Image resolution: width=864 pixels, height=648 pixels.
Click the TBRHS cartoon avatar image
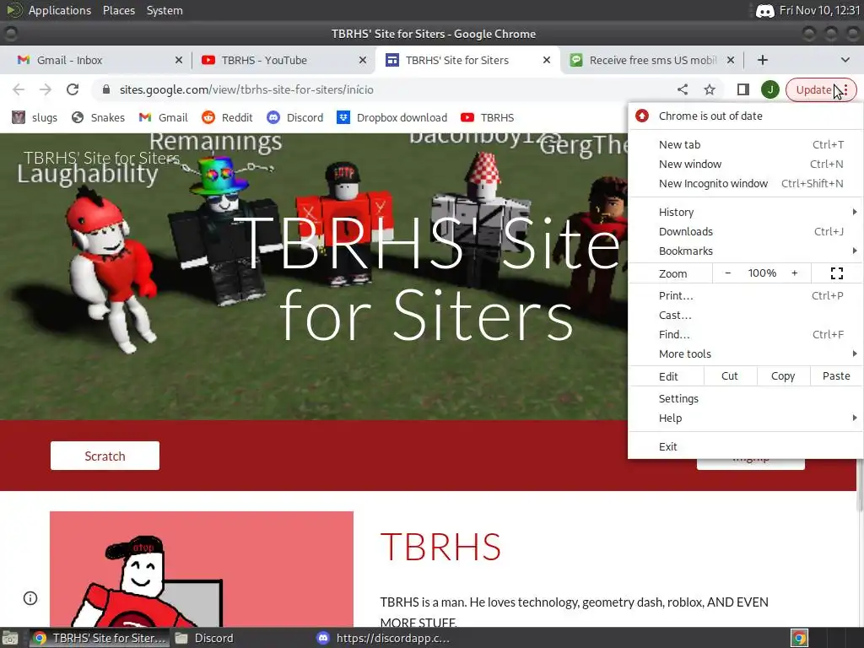click(x=201, y=569)
